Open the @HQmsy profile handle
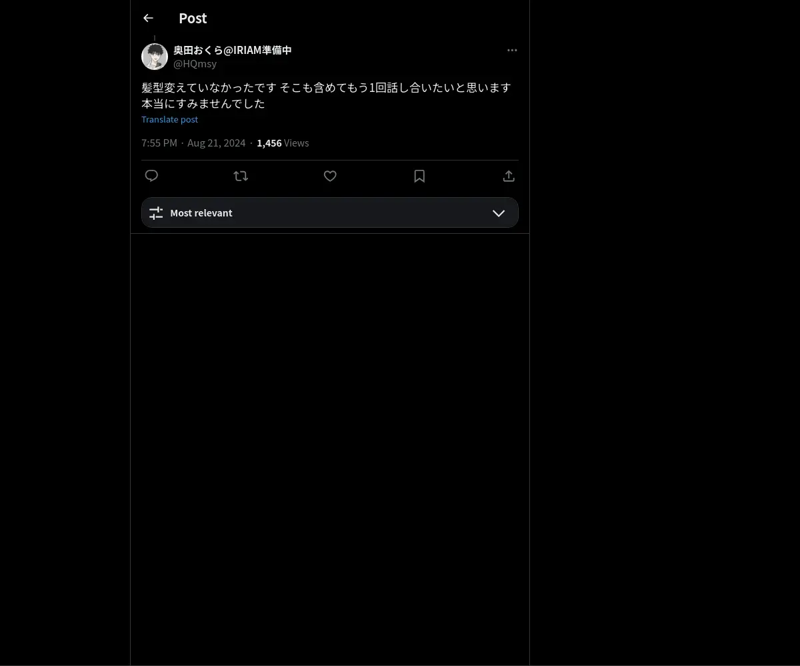The image size is (800, 666). [x=195, y=64]
